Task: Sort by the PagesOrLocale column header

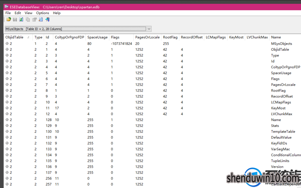Action: click(x=147, y=37)
